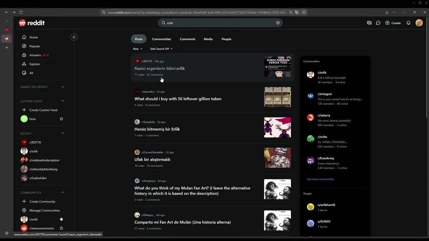Collapse the Recent section
The image size is (429, 241).
point(63,133)
